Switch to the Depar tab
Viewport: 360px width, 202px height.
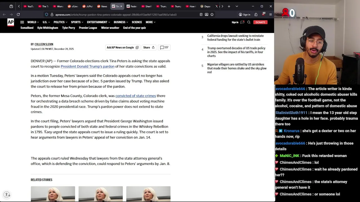pos(205,6)
